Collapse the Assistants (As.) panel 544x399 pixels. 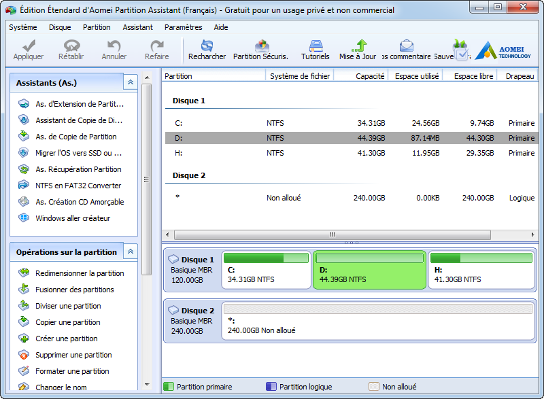131,82
